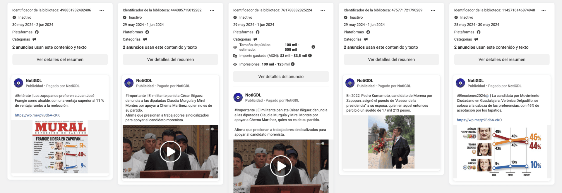562x193 pixels.
Task: Open three-dot menu for library ID 761788882825224
Action: [323, 10]
